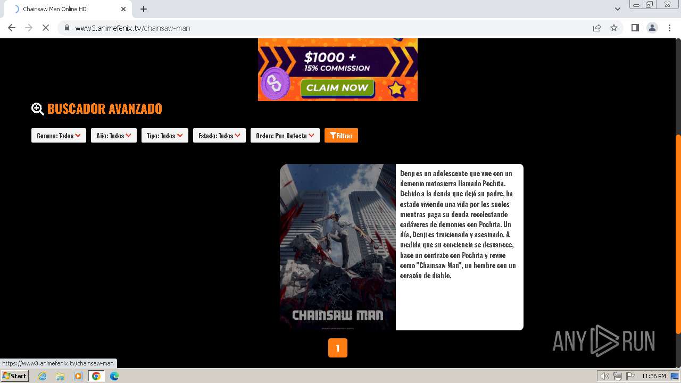Viewport: 681px width, 383px height.
Task: Click the volume speaker tray icon
Action: pyautogui.click(x=605, y=376)
